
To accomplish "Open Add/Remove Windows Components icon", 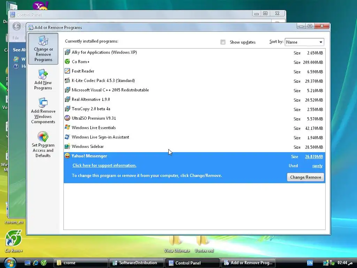I will coord(43,111).
